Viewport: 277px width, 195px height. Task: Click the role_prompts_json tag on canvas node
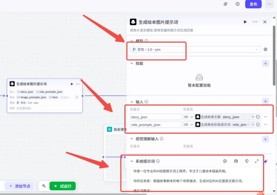[49, 92]
